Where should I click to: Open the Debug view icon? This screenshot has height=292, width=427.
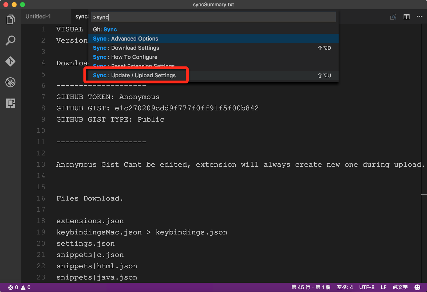pos(10,82)
